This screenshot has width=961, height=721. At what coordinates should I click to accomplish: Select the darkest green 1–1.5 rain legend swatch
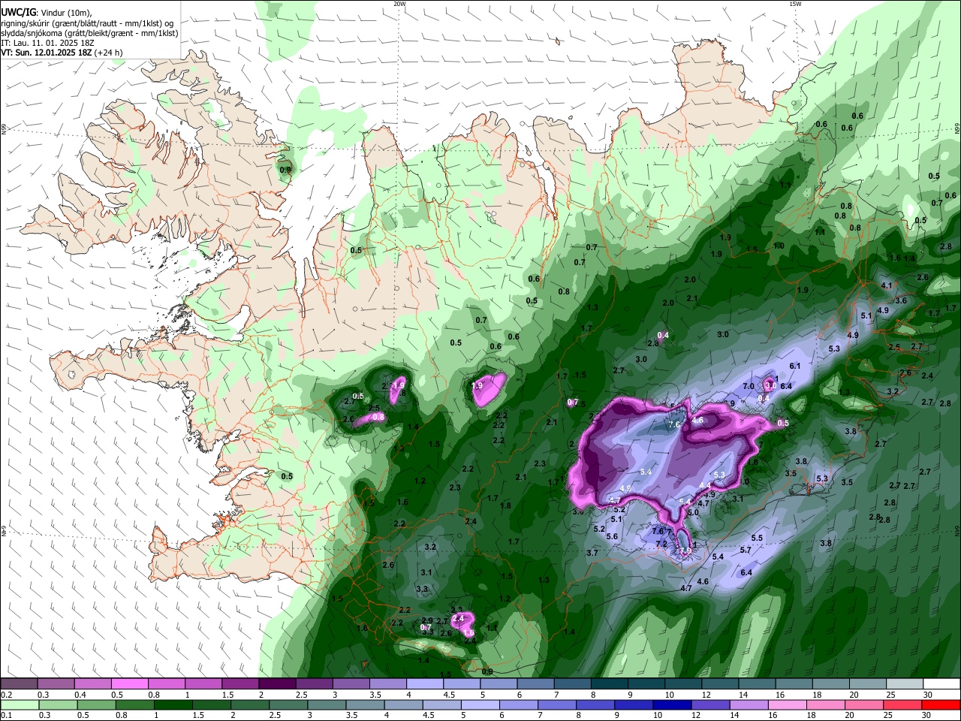[x=173, y=704]
